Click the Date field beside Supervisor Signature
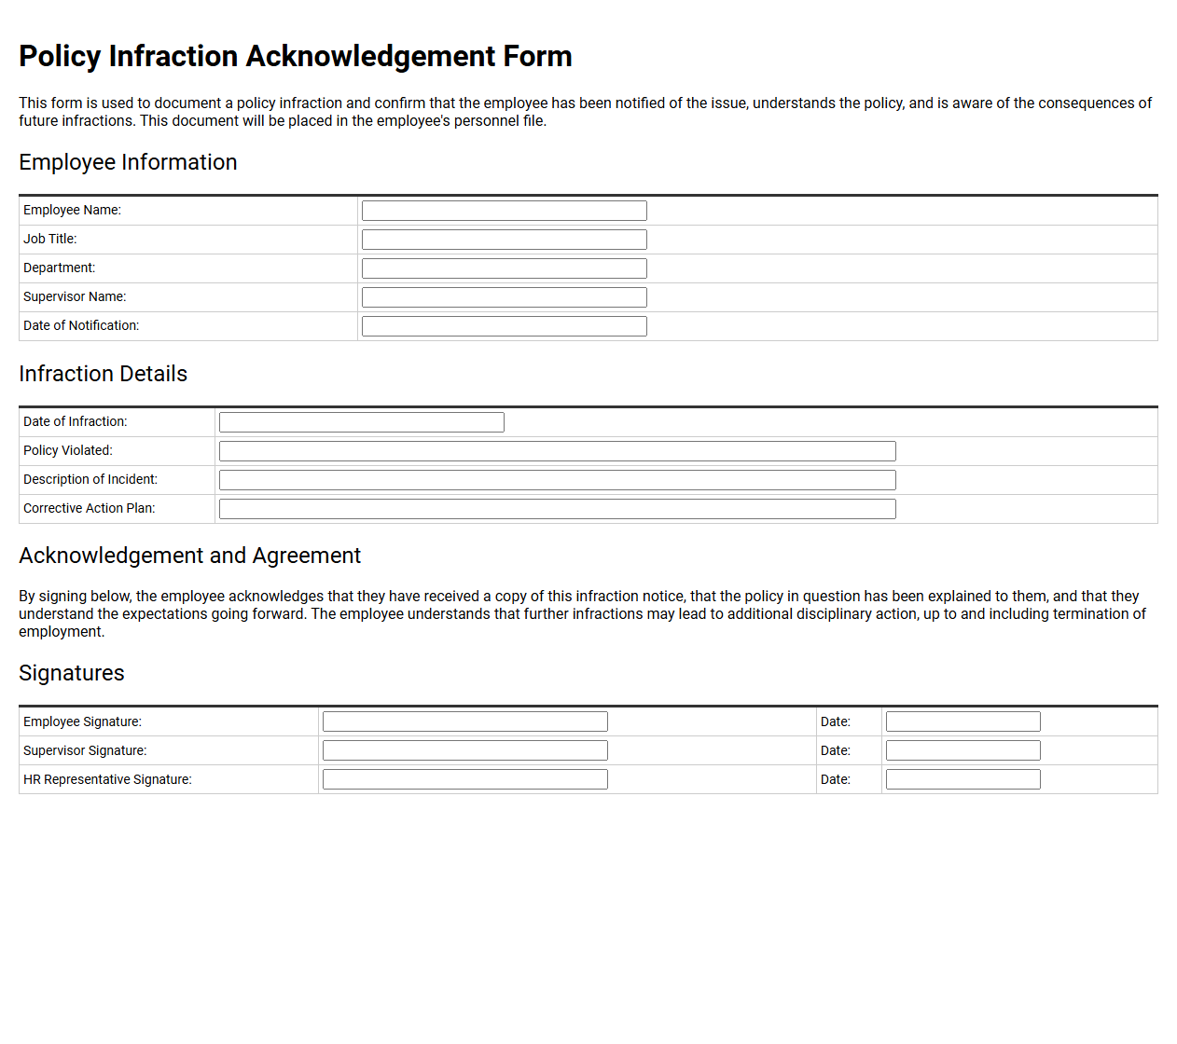This screenshot has height=1044, width=1177. click(x=962, y=750)
